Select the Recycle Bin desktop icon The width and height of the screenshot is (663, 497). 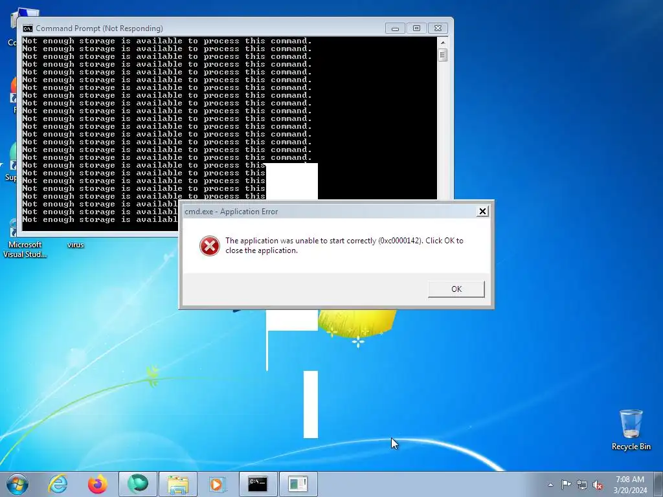(631, 430)
